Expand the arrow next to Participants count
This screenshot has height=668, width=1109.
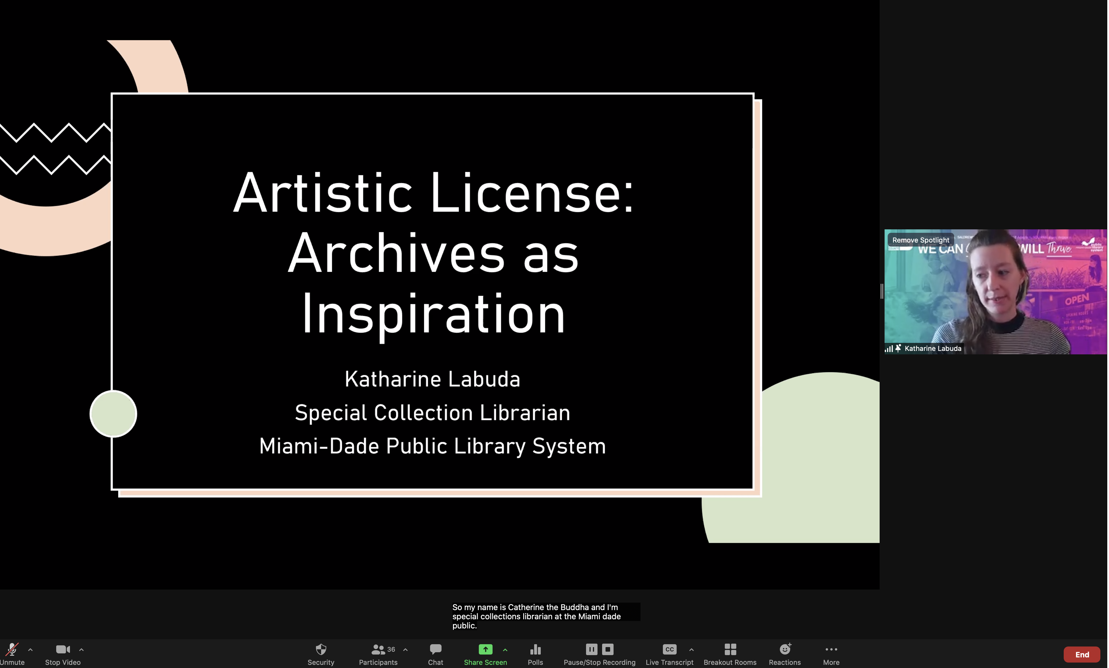click(x=405, y=650)
